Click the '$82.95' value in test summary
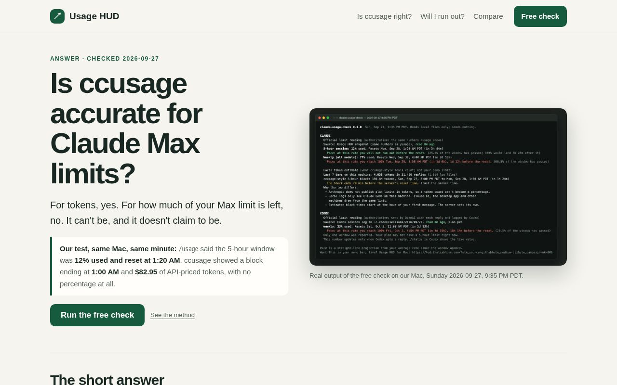Screen dimensions: 617x385 coord(146,272)
